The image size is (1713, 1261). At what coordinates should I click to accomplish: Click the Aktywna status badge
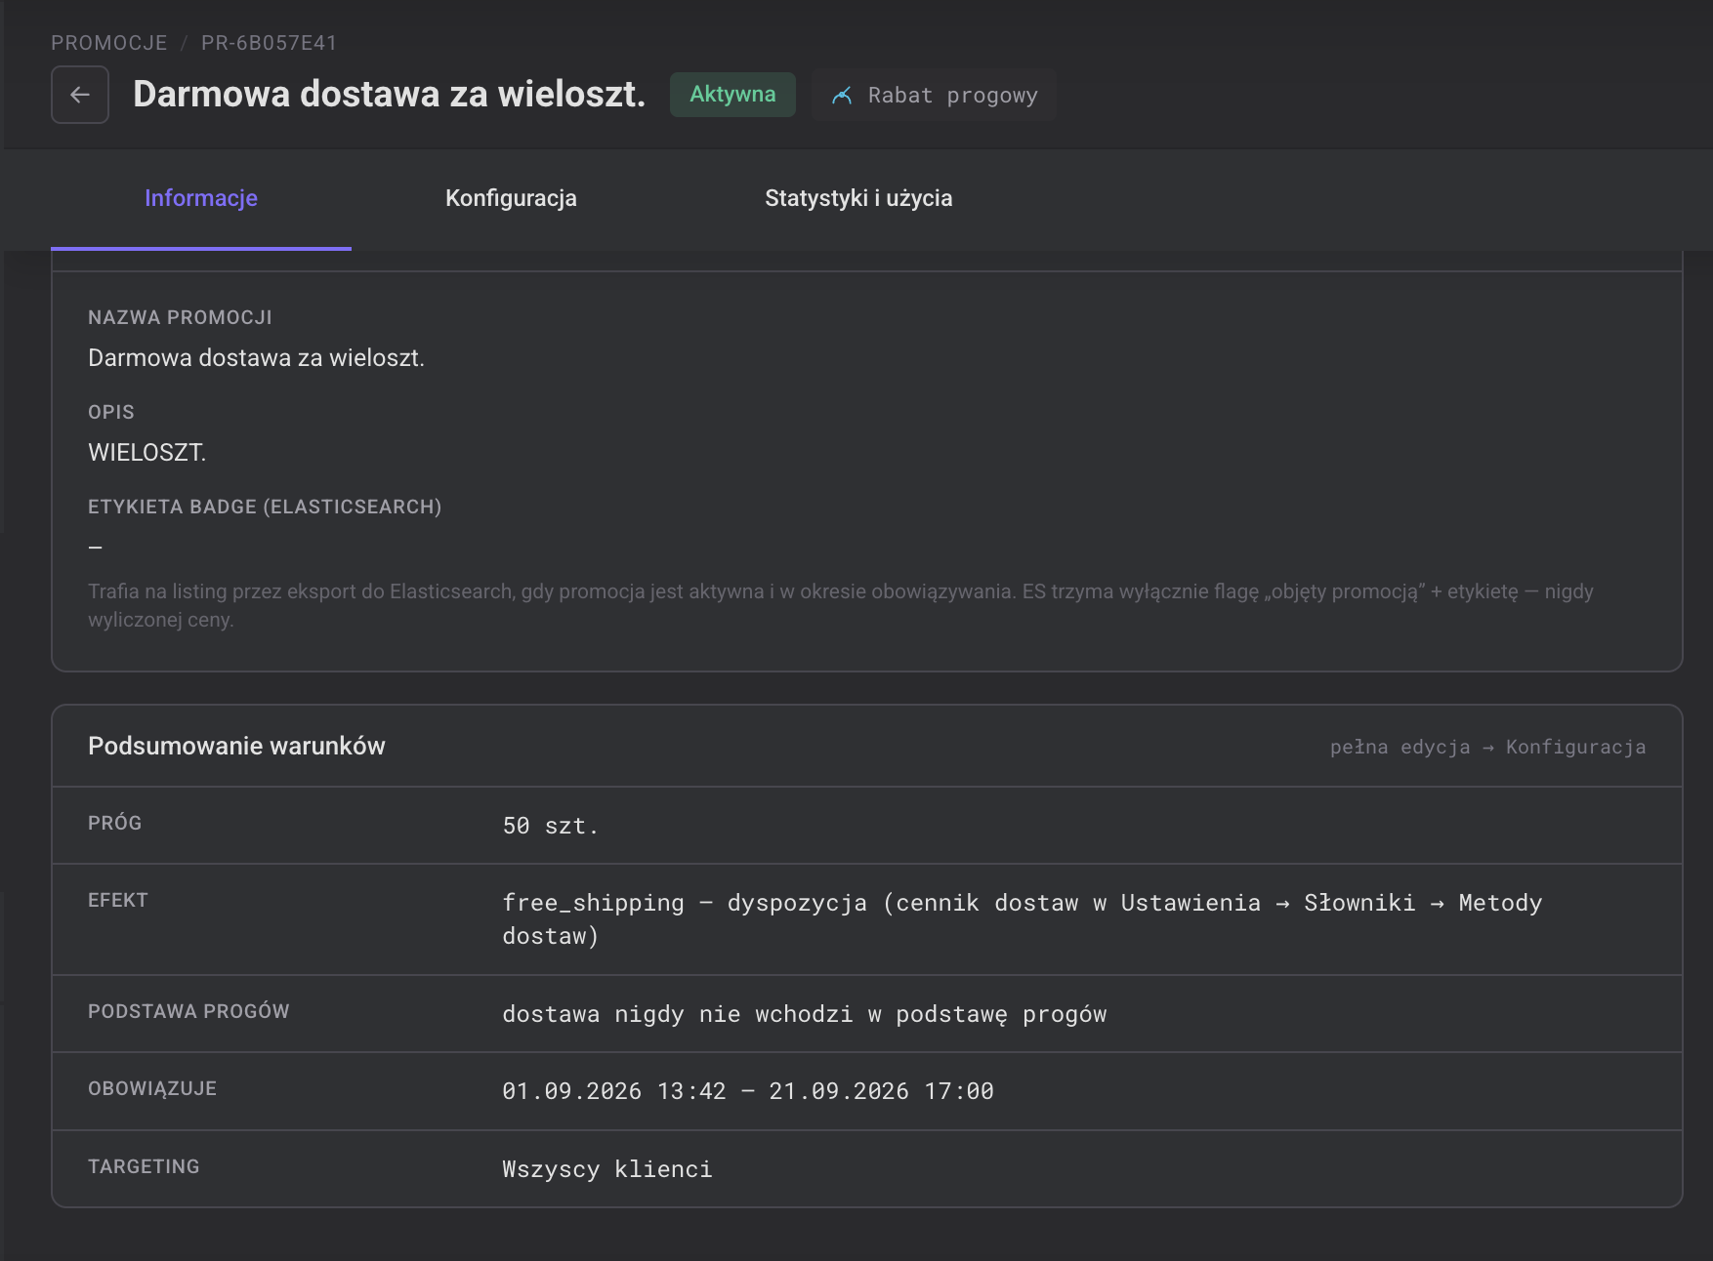click(732, 95)
